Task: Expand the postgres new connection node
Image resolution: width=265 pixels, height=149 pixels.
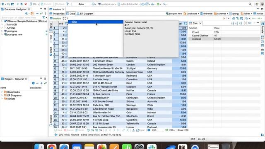Action: (x=2, y=34)
